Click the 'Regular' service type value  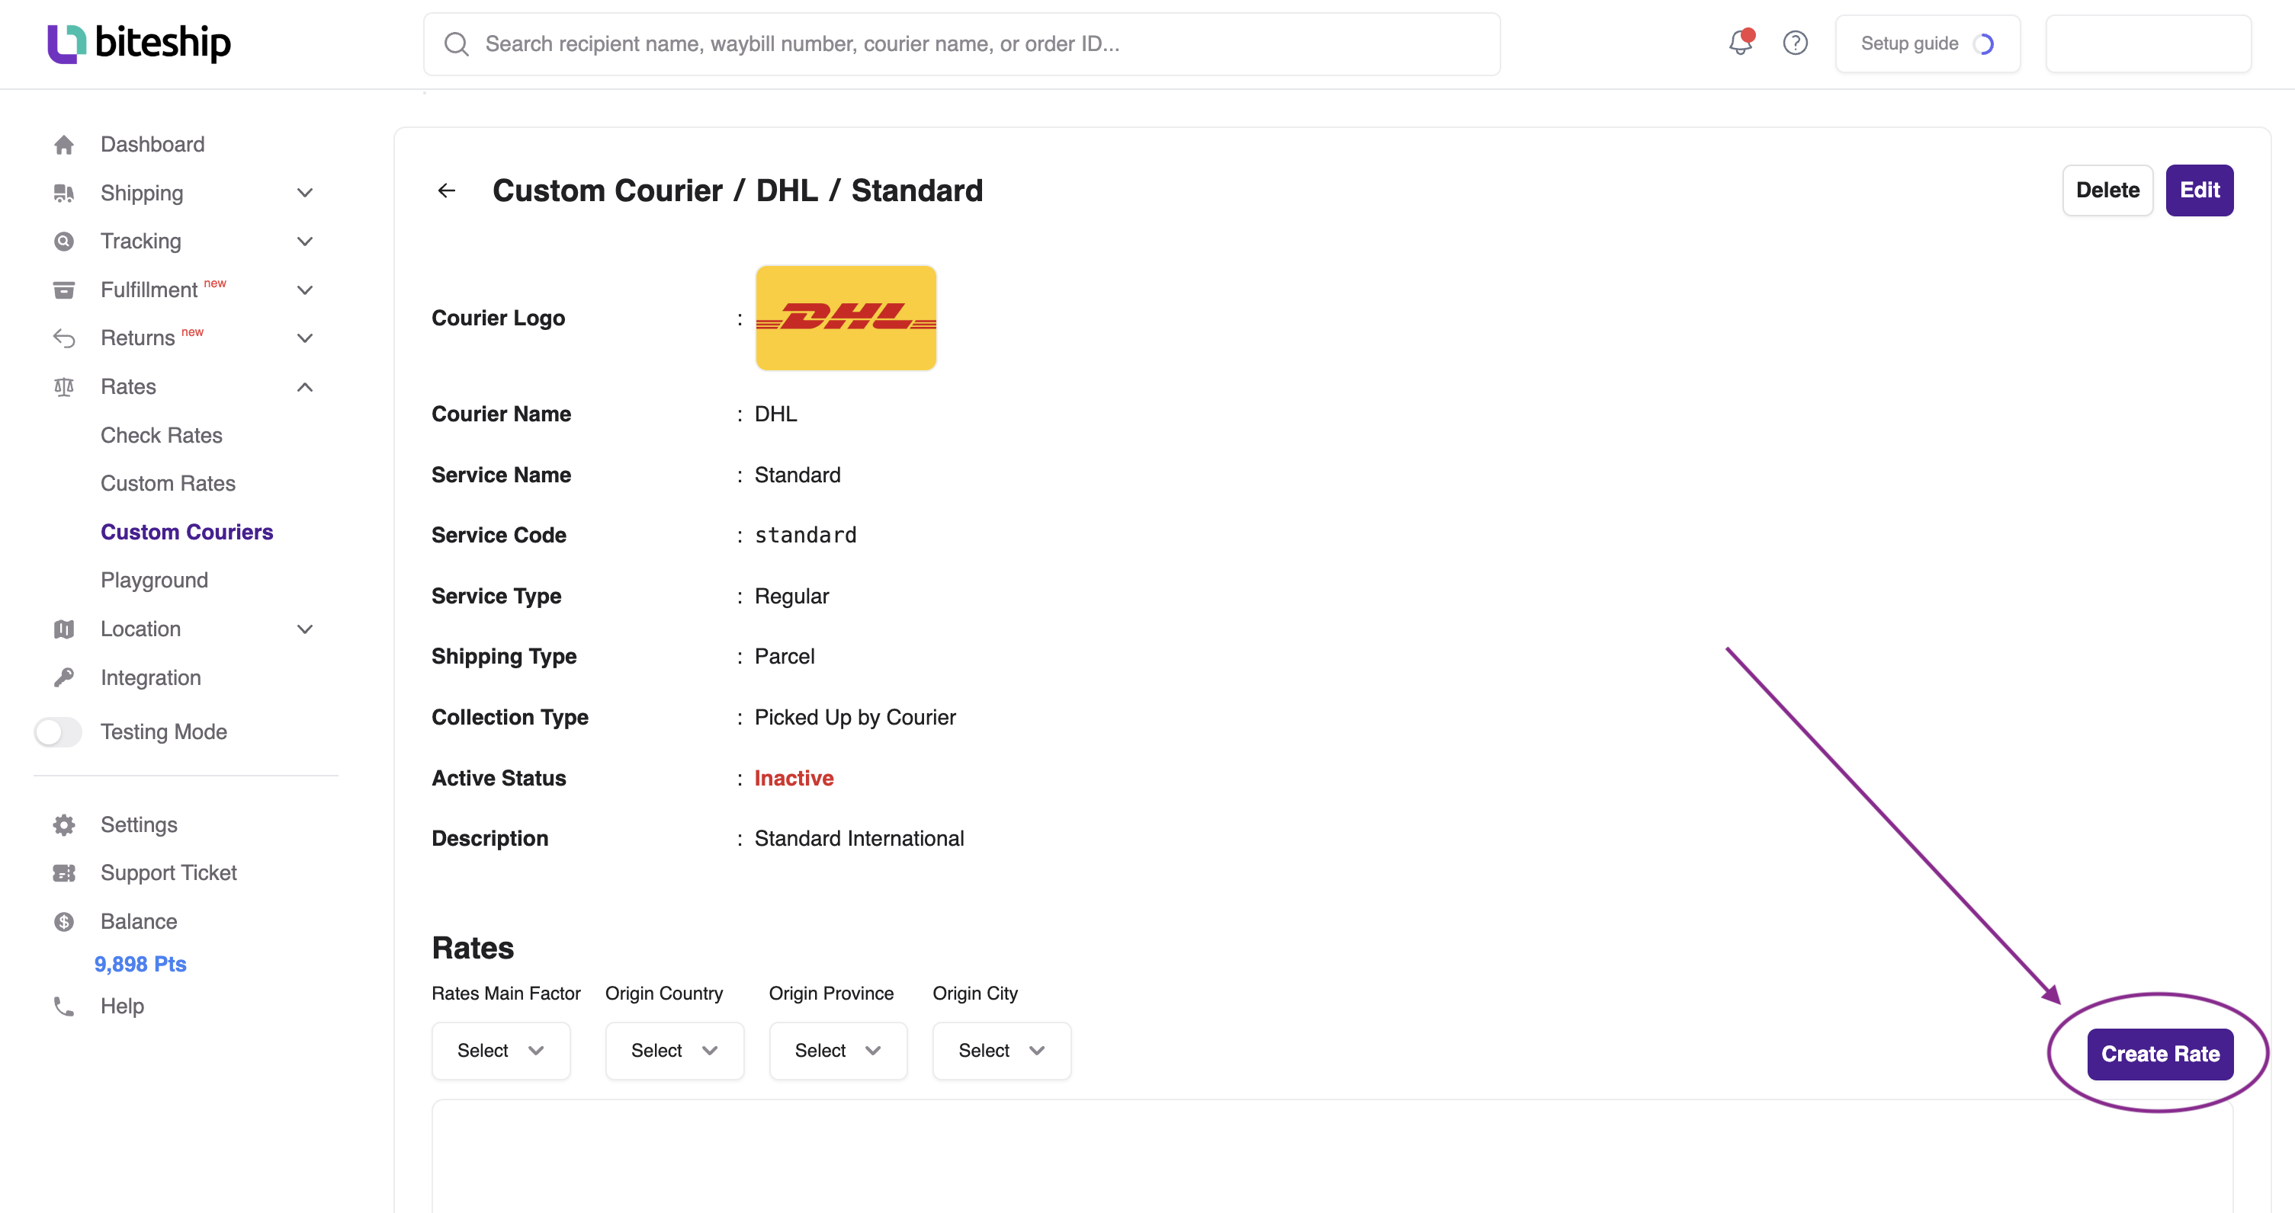[x=791, y=597]
